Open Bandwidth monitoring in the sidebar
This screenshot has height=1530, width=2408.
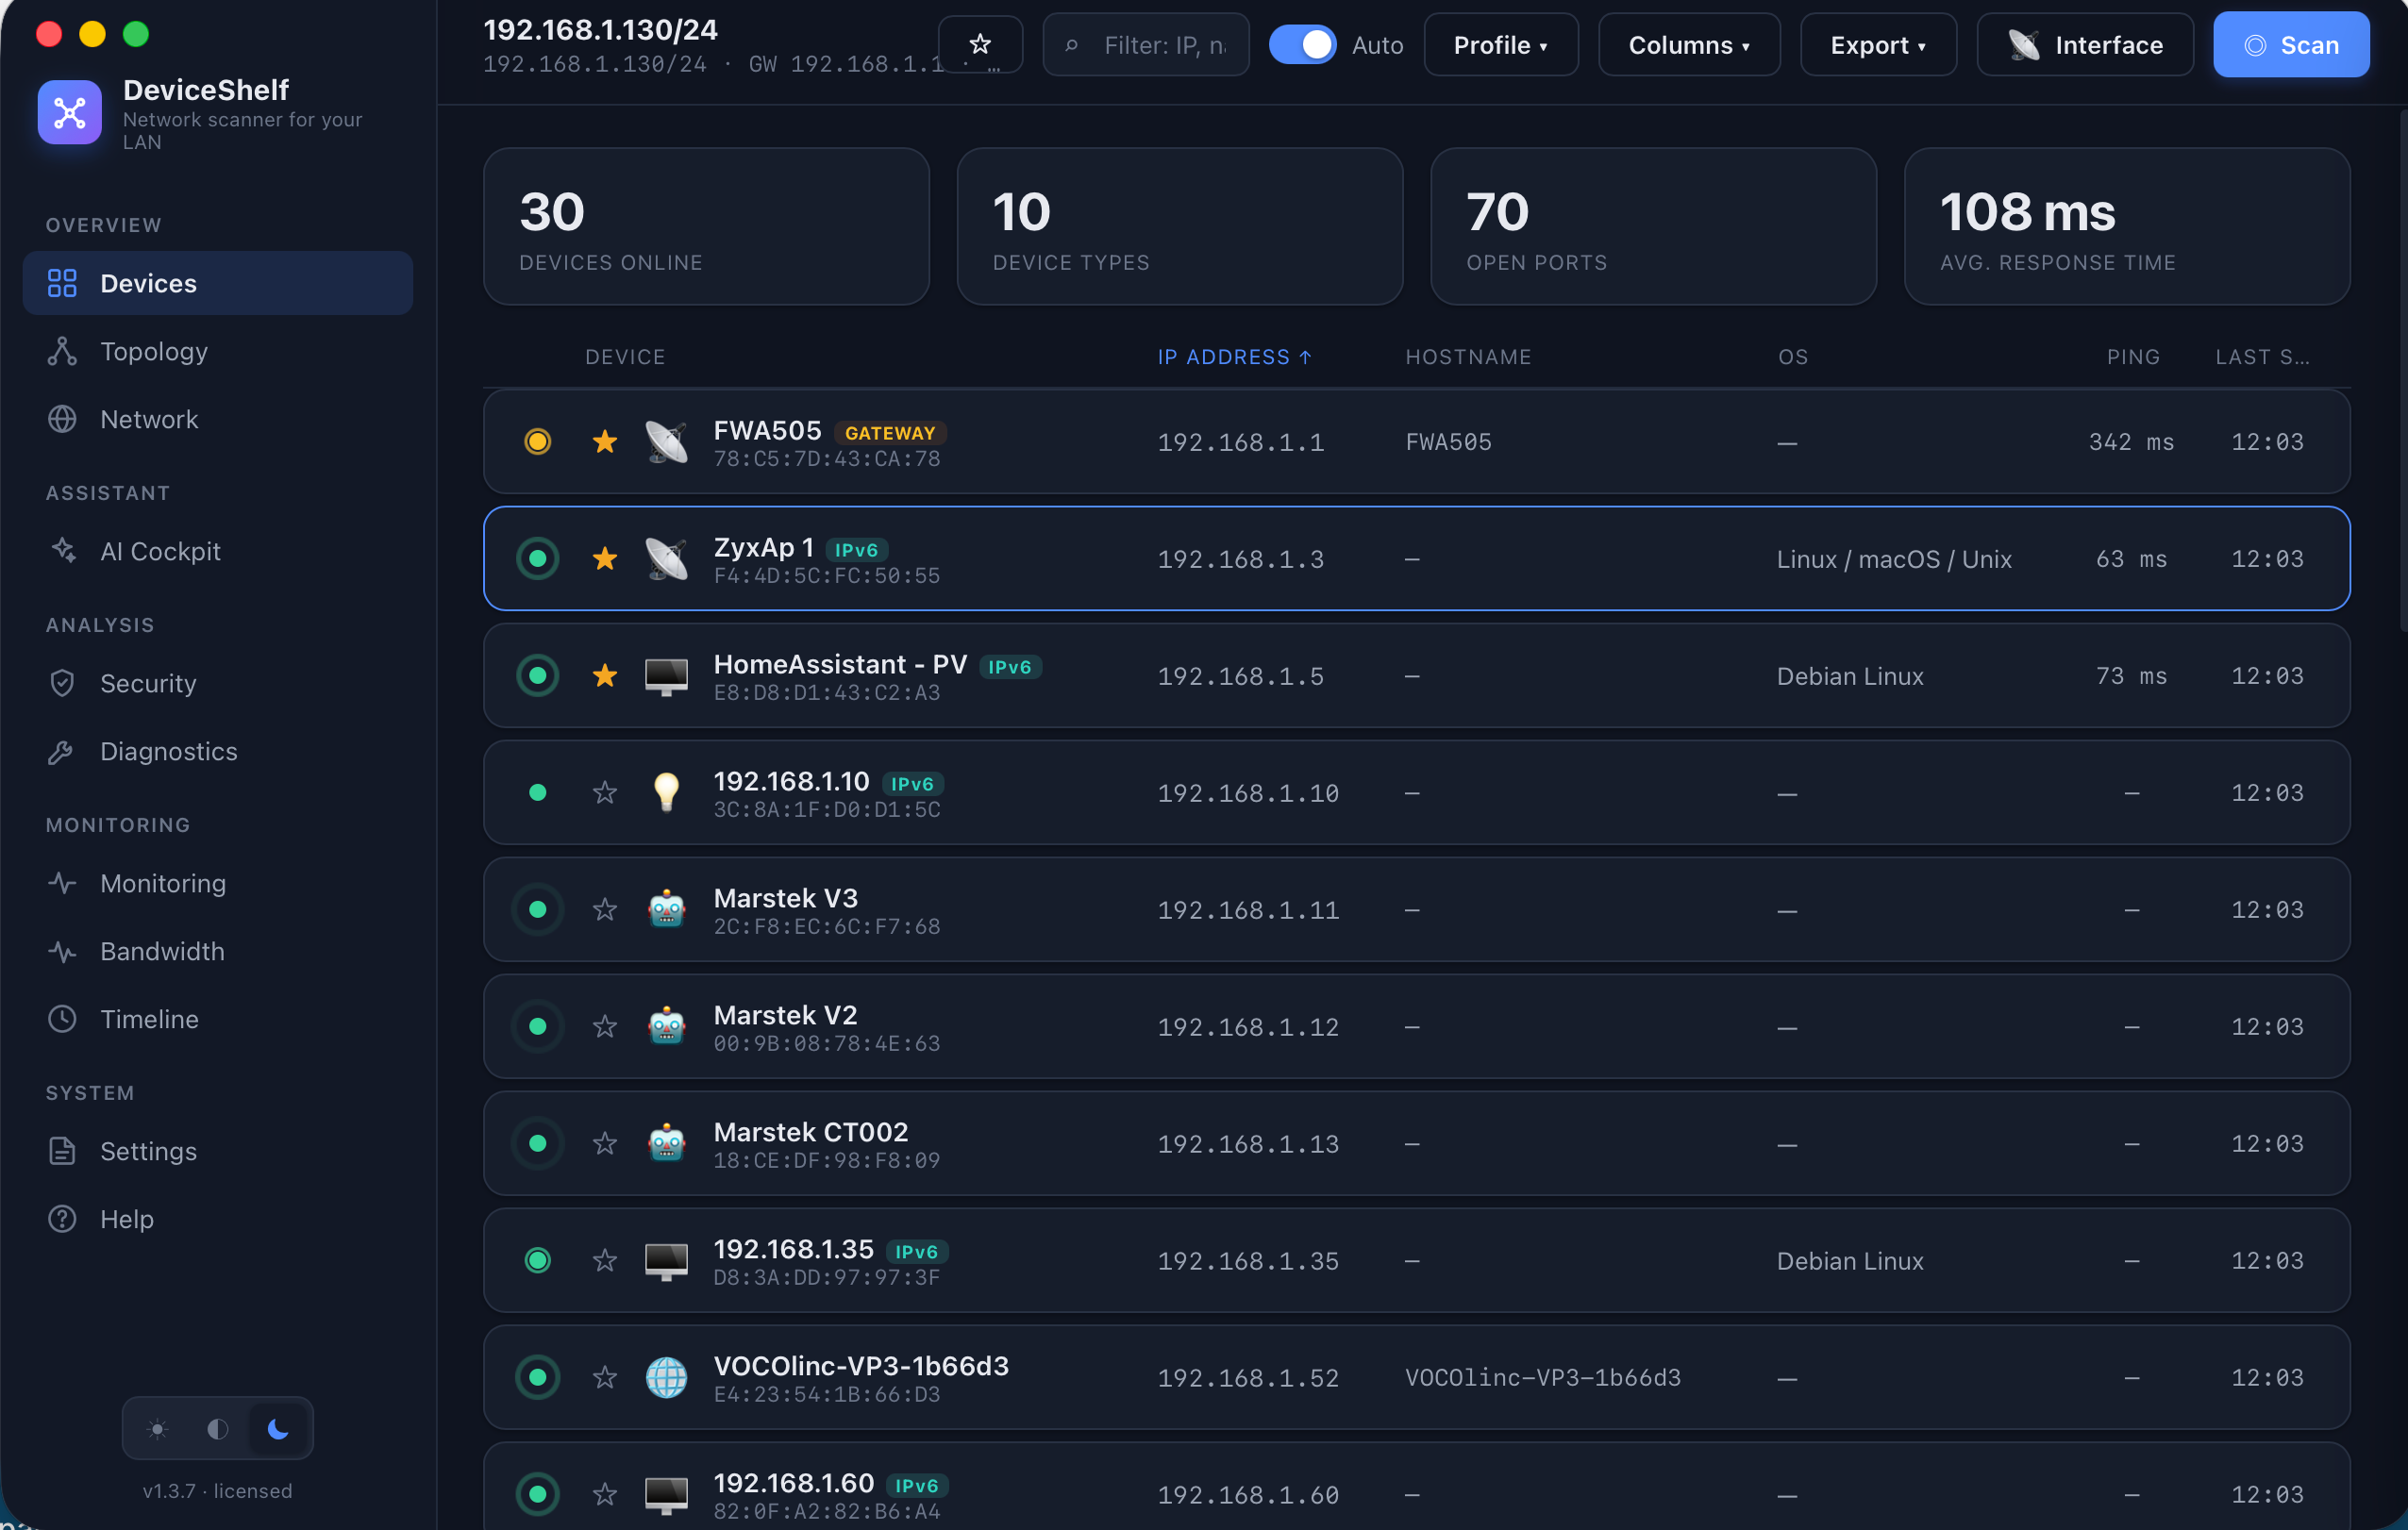click(217, 952)
